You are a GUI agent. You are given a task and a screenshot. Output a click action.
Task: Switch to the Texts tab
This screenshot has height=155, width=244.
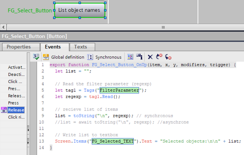coord(82,47)
